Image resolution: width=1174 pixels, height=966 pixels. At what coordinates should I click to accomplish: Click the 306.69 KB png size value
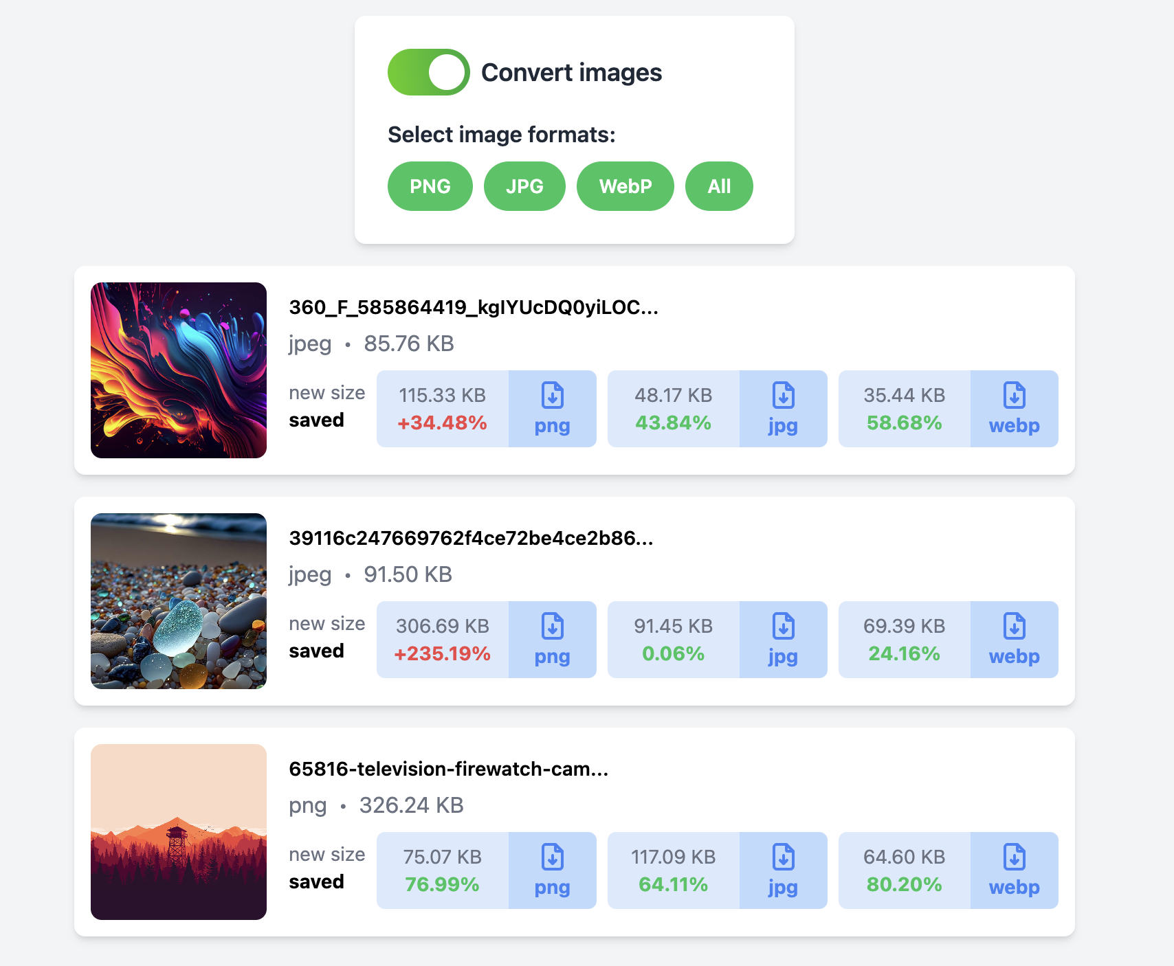tap(443, 626)
